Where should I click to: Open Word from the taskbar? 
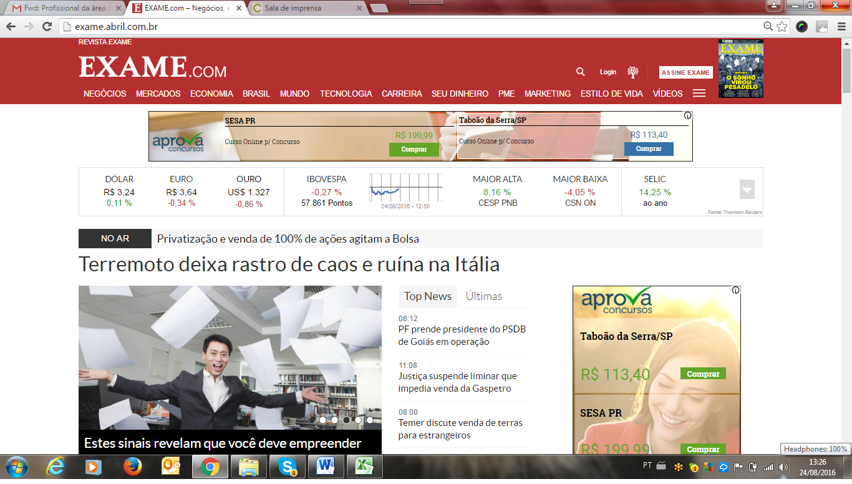pos(326,467)
